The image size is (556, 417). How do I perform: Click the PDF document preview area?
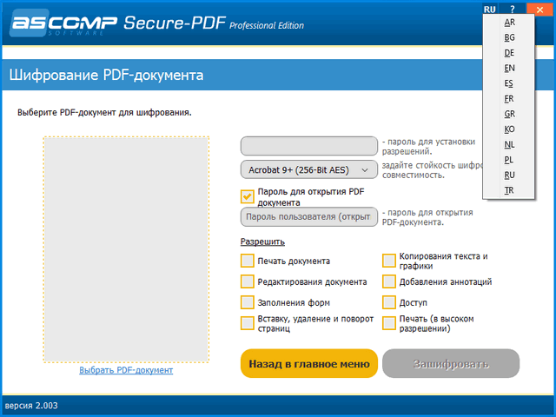pyautogui.click(x=126, y=248)
